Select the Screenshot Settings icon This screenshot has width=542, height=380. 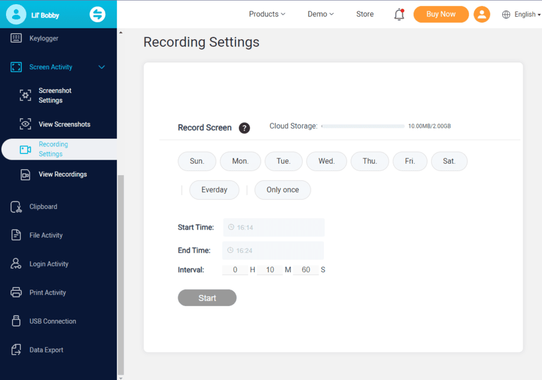[x=25, y=95]
